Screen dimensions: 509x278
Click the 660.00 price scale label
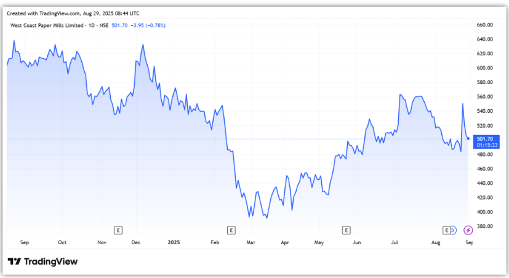(486, 25)
